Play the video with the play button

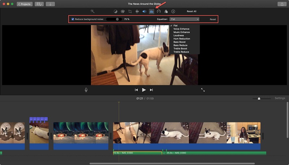pos(144,90)
